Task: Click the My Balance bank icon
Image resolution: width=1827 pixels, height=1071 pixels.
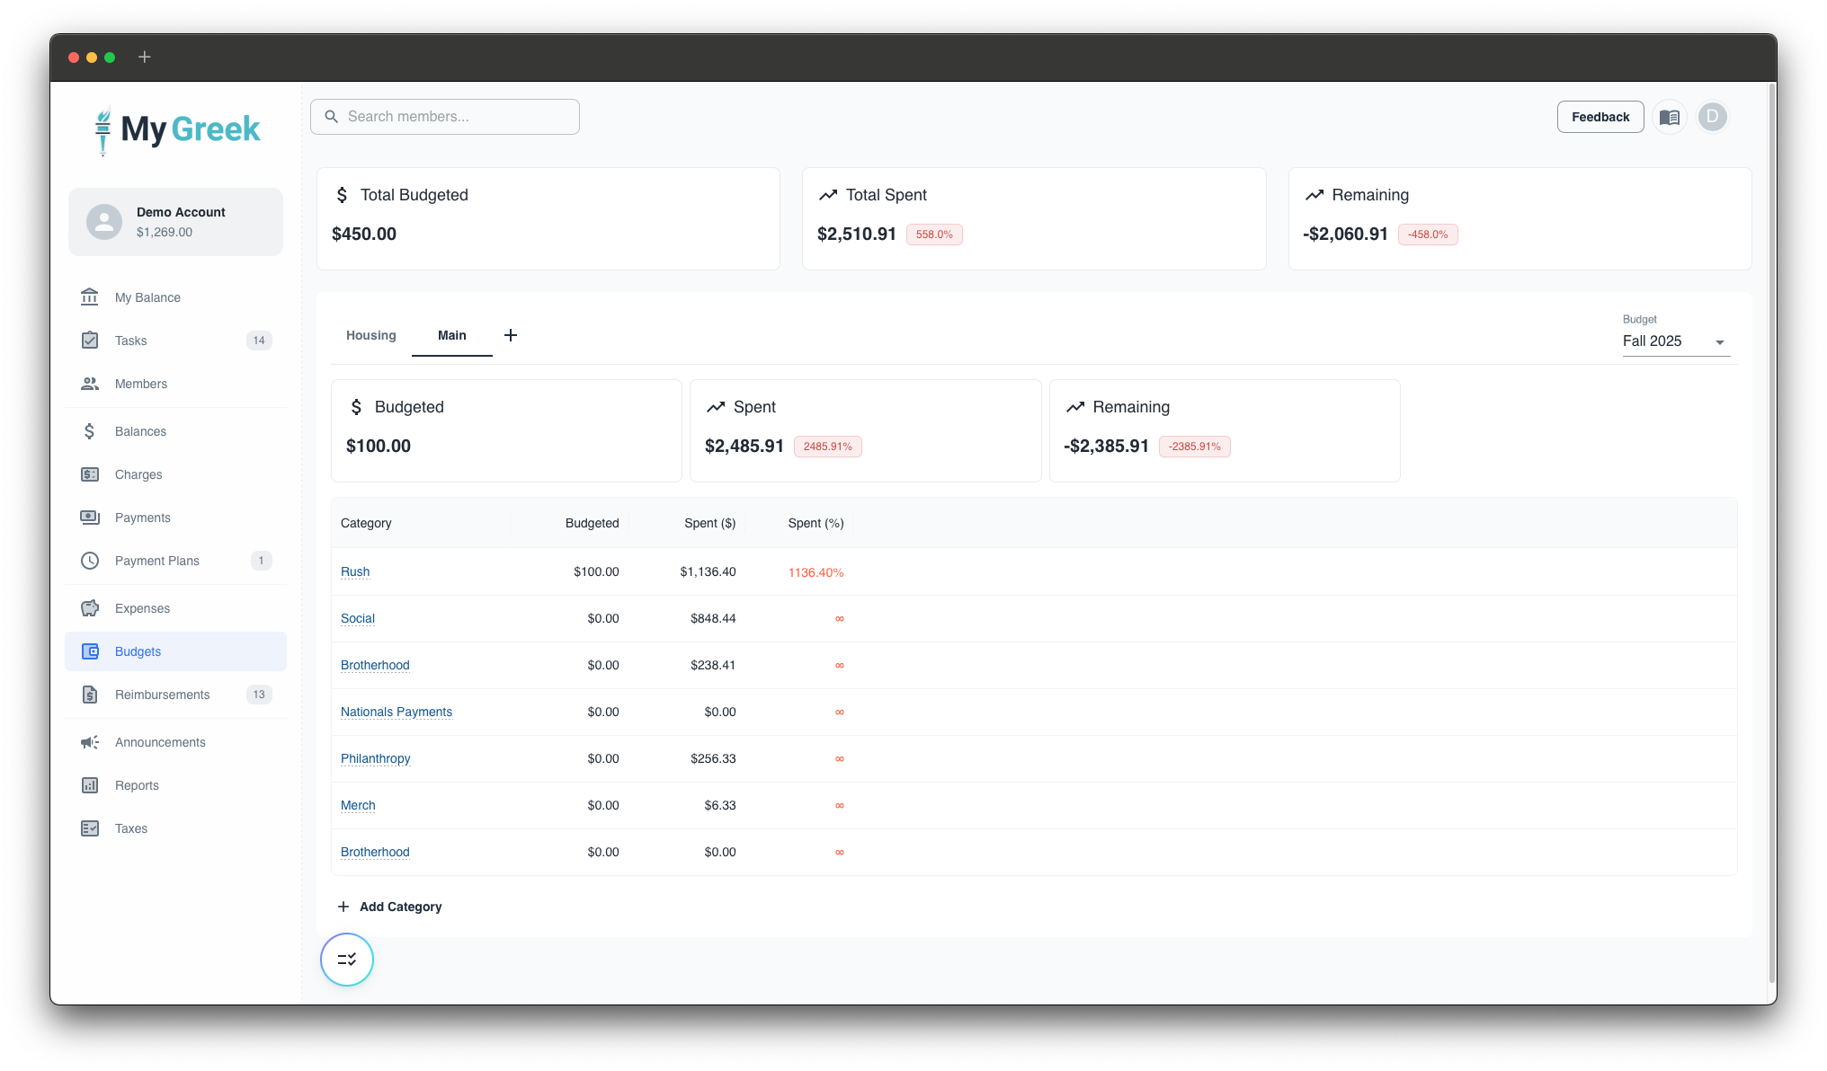Action: point(90,297)
